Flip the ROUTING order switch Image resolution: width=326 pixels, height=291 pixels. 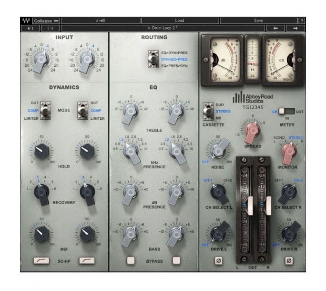tap(153, 59)
